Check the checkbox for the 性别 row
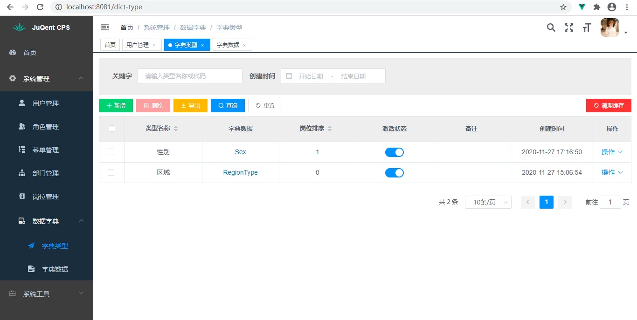 [111, 152]
